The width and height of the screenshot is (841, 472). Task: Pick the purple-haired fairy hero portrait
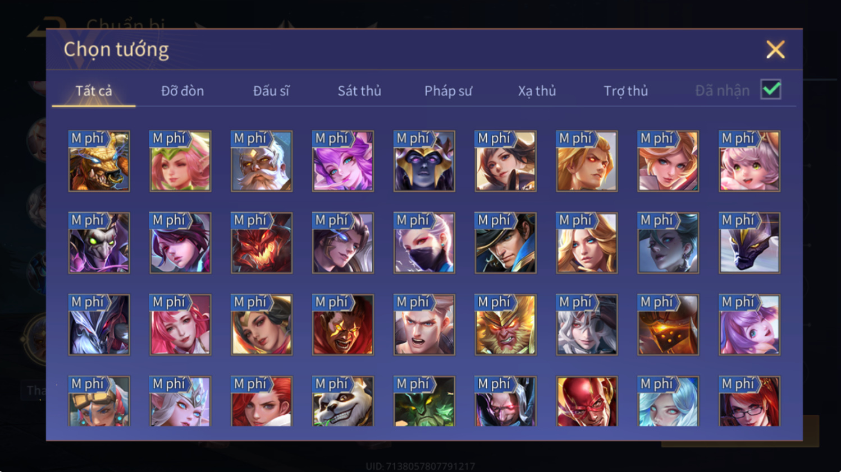(x=343, y=161)
